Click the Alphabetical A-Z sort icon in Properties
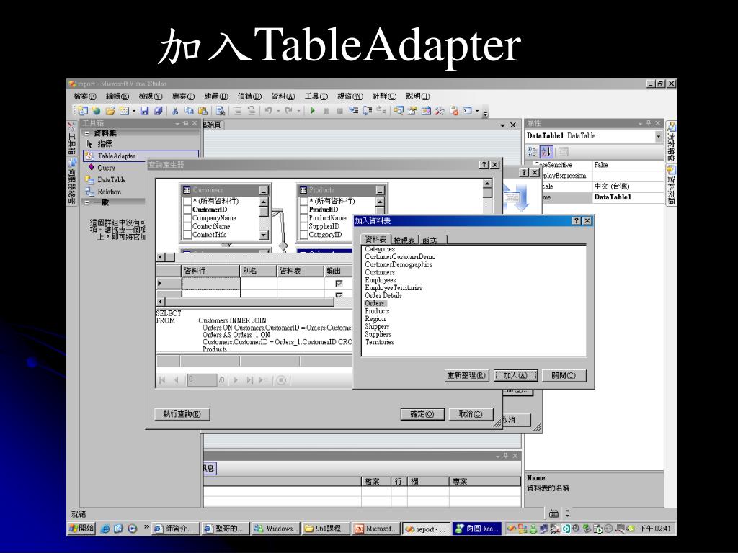 click(546, 151)
